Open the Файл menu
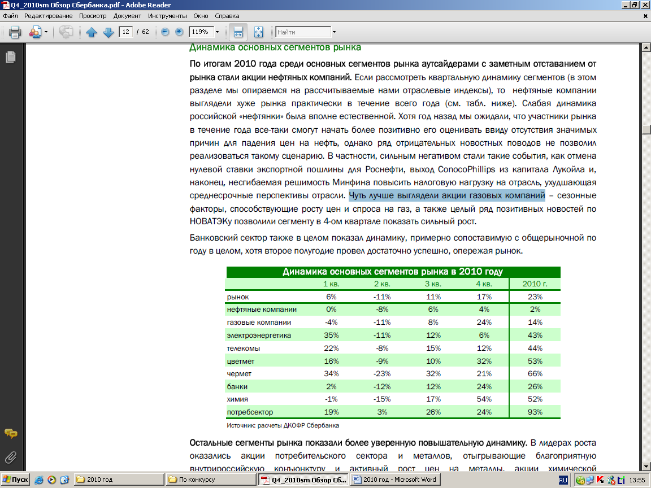Image resolution: width=651 pixels, height=488 pixels. [10, 16]
